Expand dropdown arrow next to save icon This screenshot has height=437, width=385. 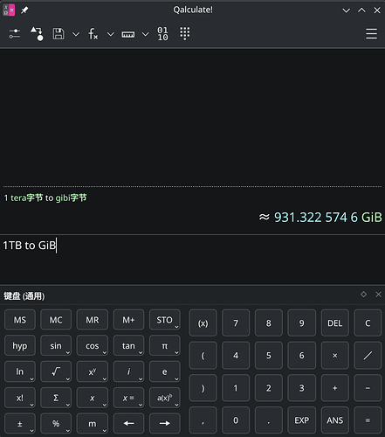point(76,34)
